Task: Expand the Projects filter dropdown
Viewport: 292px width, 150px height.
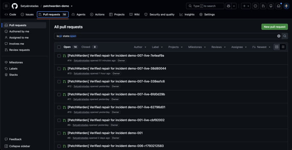Action: pyautogui.click(x=175, y=47)
